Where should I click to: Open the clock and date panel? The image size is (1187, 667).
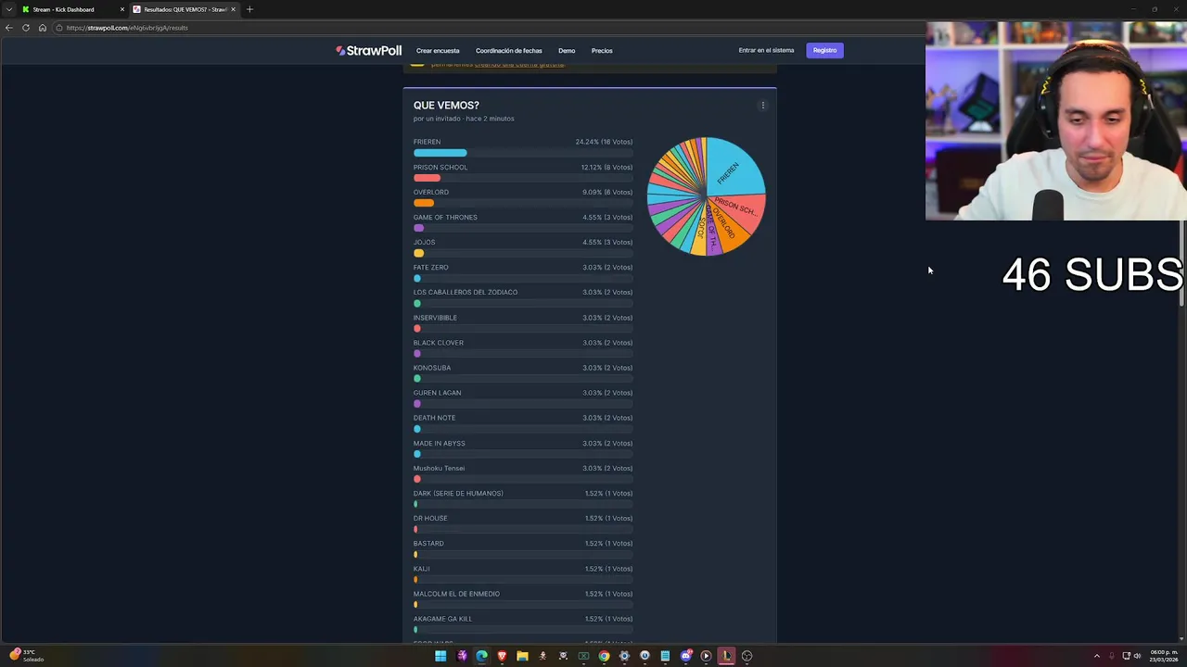(x=1165, y=656)
